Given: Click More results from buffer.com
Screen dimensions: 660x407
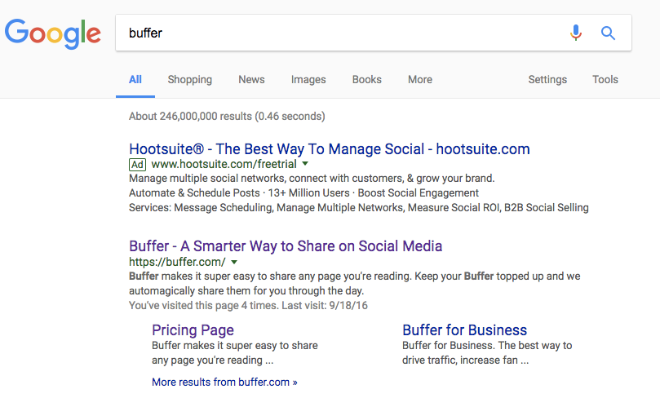Looking at the screenshot, I should (x=224, y=383).
